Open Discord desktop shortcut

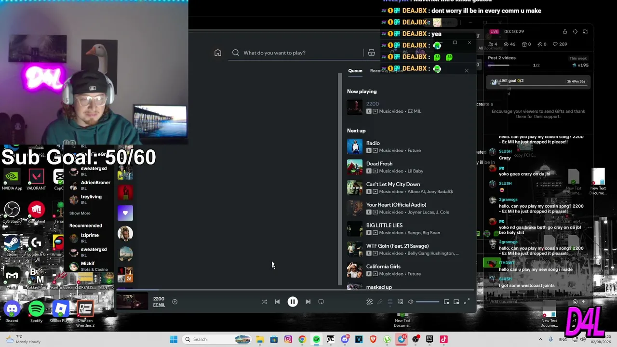pyautogui.click(x=12, y=312)
